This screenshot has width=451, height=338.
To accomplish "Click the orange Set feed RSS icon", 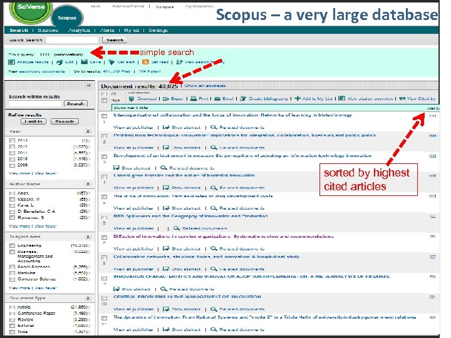I will 145,62.
